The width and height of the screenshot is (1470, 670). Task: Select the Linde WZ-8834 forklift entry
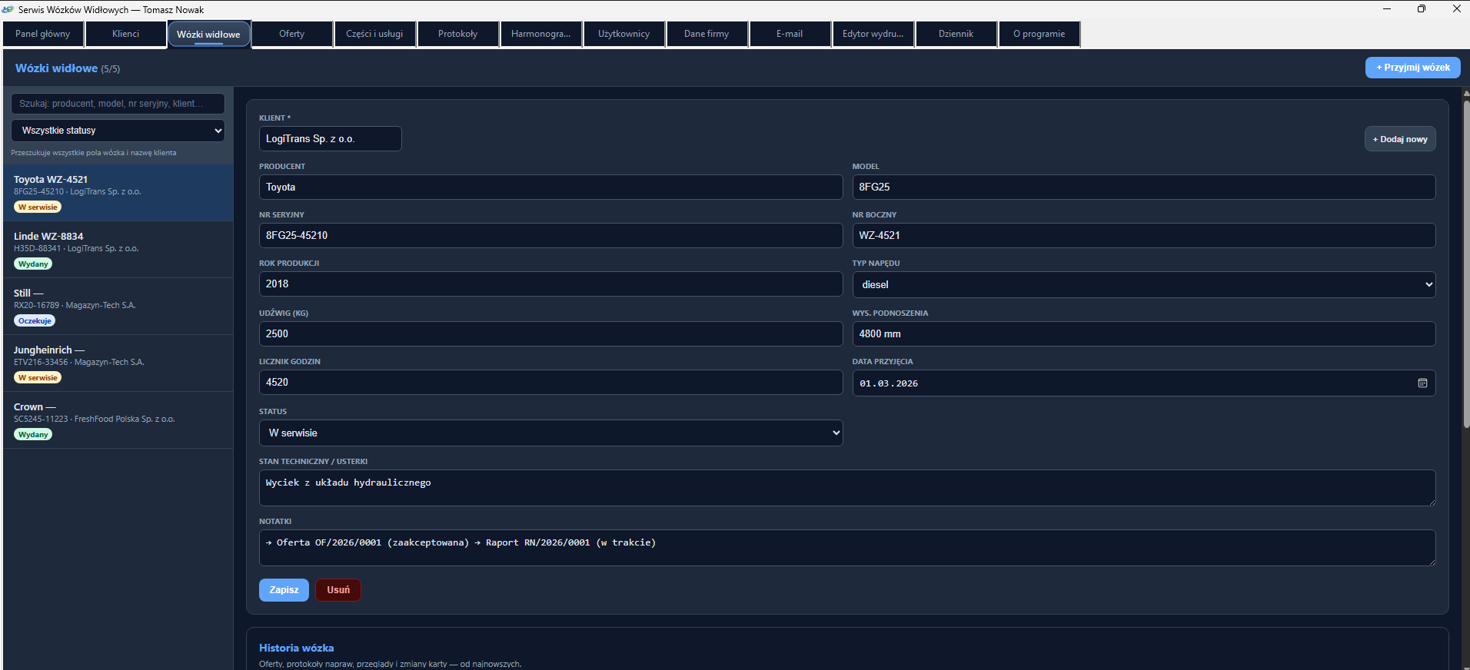coord(118,250)
